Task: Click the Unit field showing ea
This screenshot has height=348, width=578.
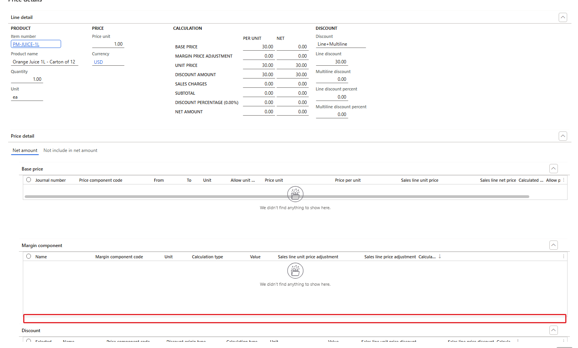Action: [27, 97]
